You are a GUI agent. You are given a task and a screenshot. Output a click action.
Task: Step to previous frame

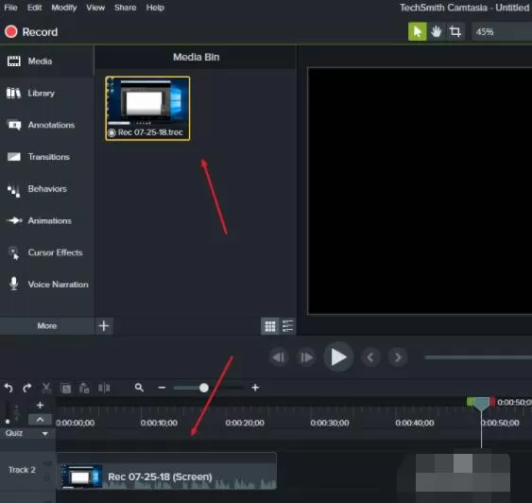click(x=279, y=357)
